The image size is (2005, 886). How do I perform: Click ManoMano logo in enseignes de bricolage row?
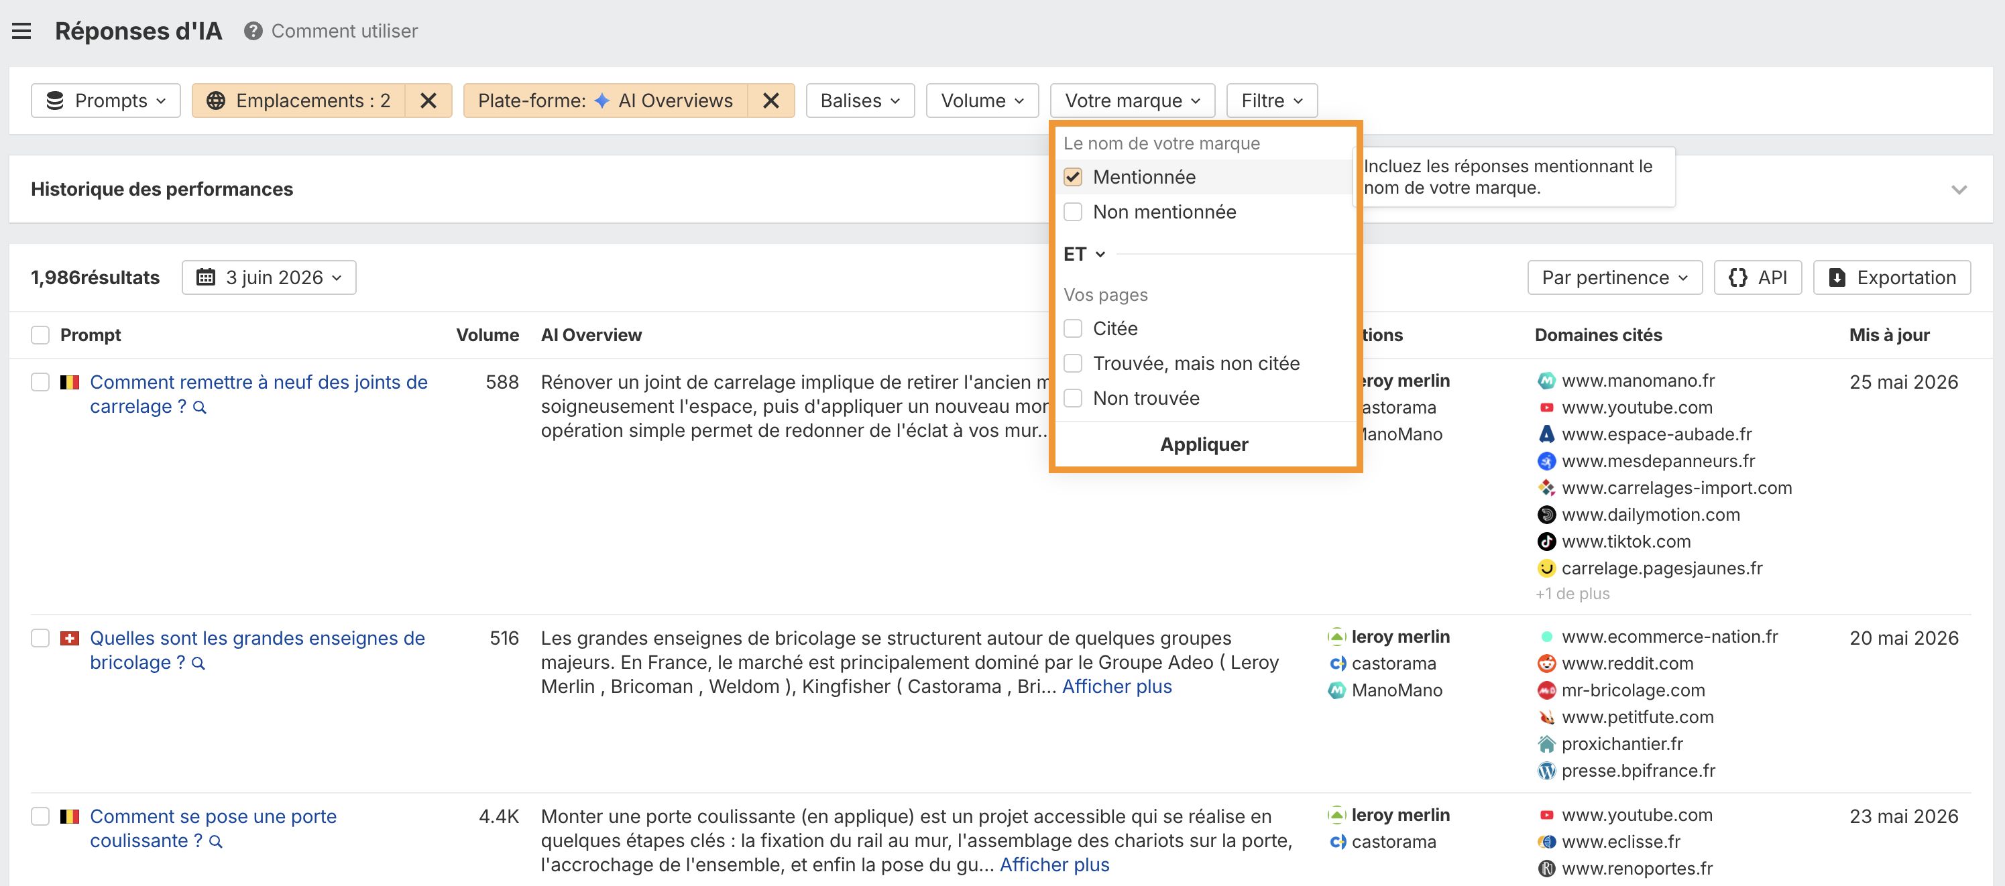click(x=1336, y=690)
